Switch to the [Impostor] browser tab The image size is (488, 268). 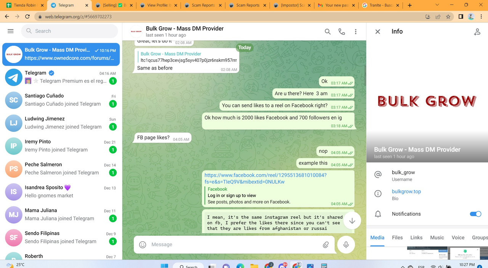pos(292,5)
